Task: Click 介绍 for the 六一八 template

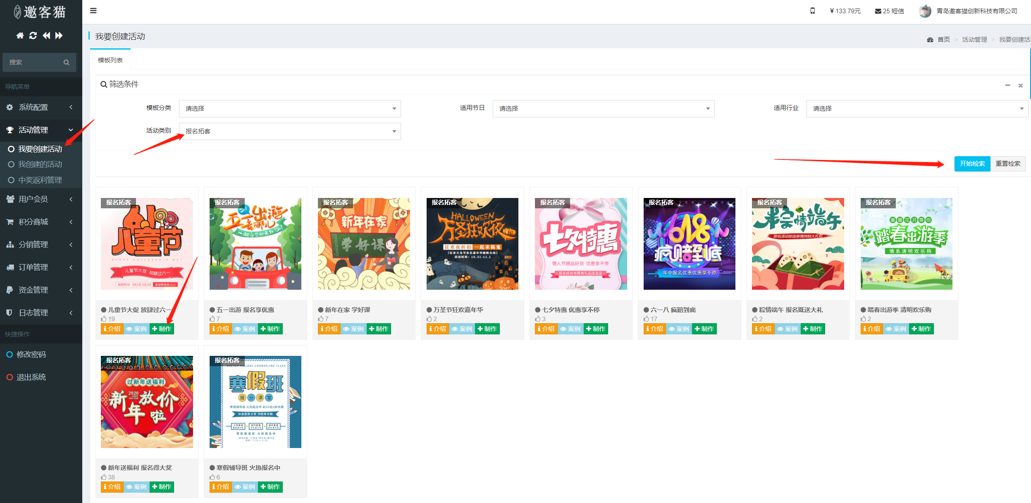Action: (x=655, y=329)
